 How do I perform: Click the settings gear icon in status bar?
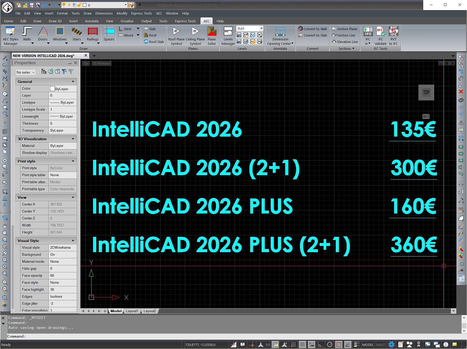coord(392,345)
